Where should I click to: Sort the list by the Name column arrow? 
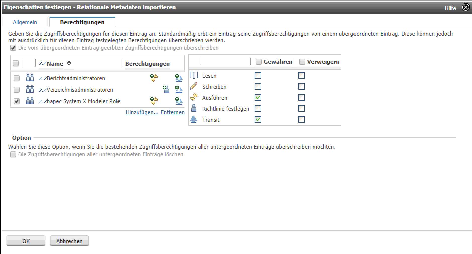[x=69, y=63]
